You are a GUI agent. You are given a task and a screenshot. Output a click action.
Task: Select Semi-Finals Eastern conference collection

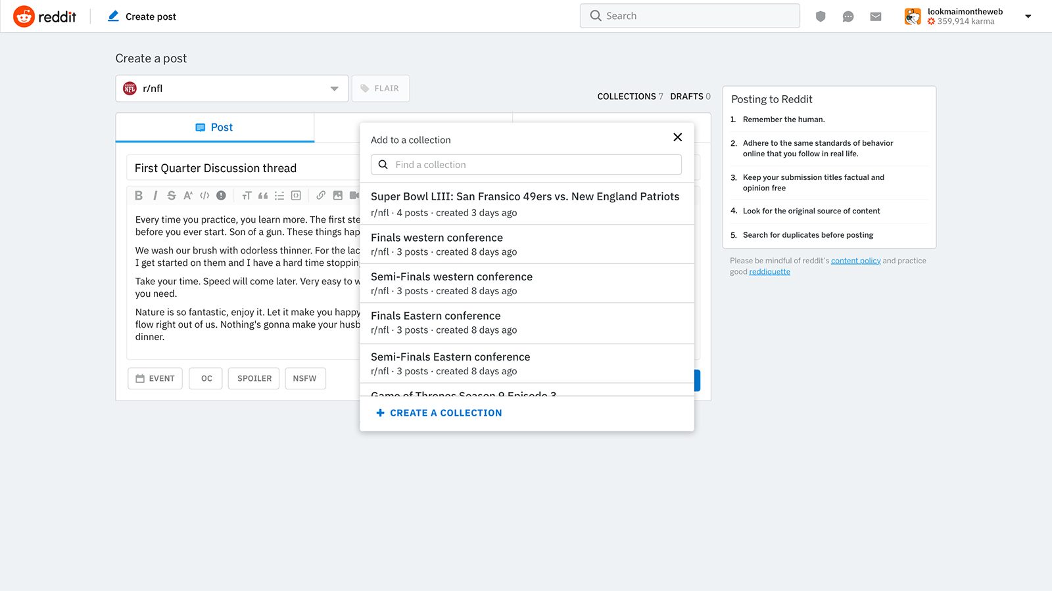coord(527,364)
